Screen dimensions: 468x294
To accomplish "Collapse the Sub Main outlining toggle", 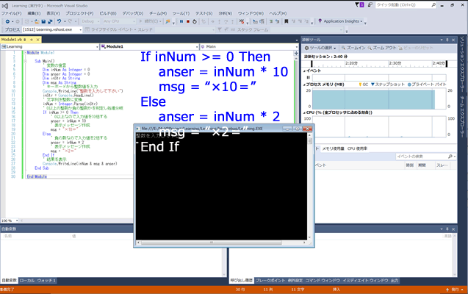I will (26, 61).
